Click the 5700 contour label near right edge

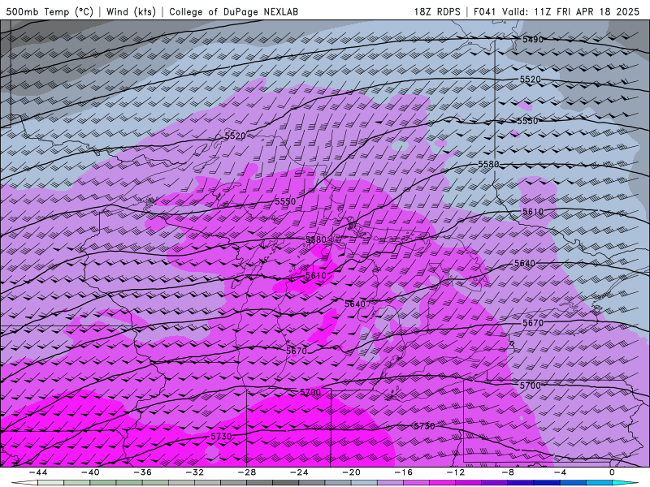[531, 386]
